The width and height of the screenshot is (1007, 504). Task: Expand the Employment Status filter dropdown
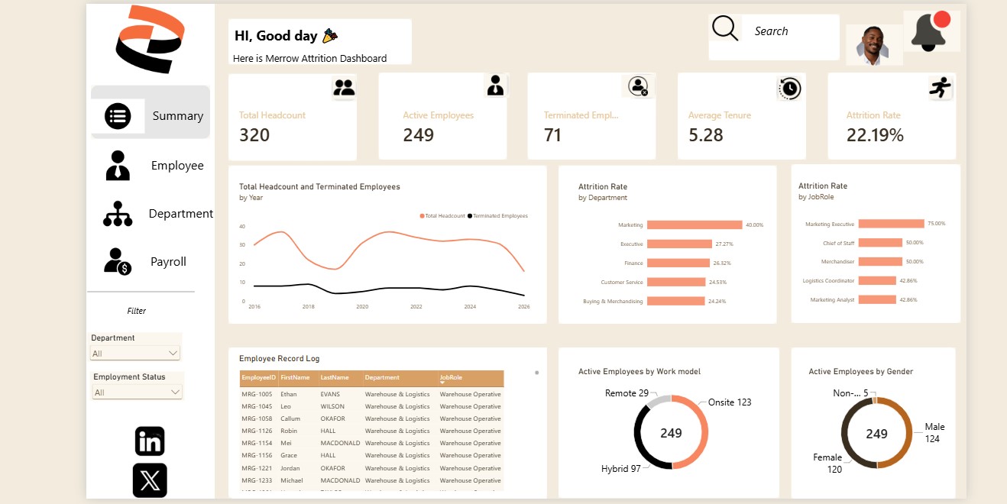click(x=138, y=393)
